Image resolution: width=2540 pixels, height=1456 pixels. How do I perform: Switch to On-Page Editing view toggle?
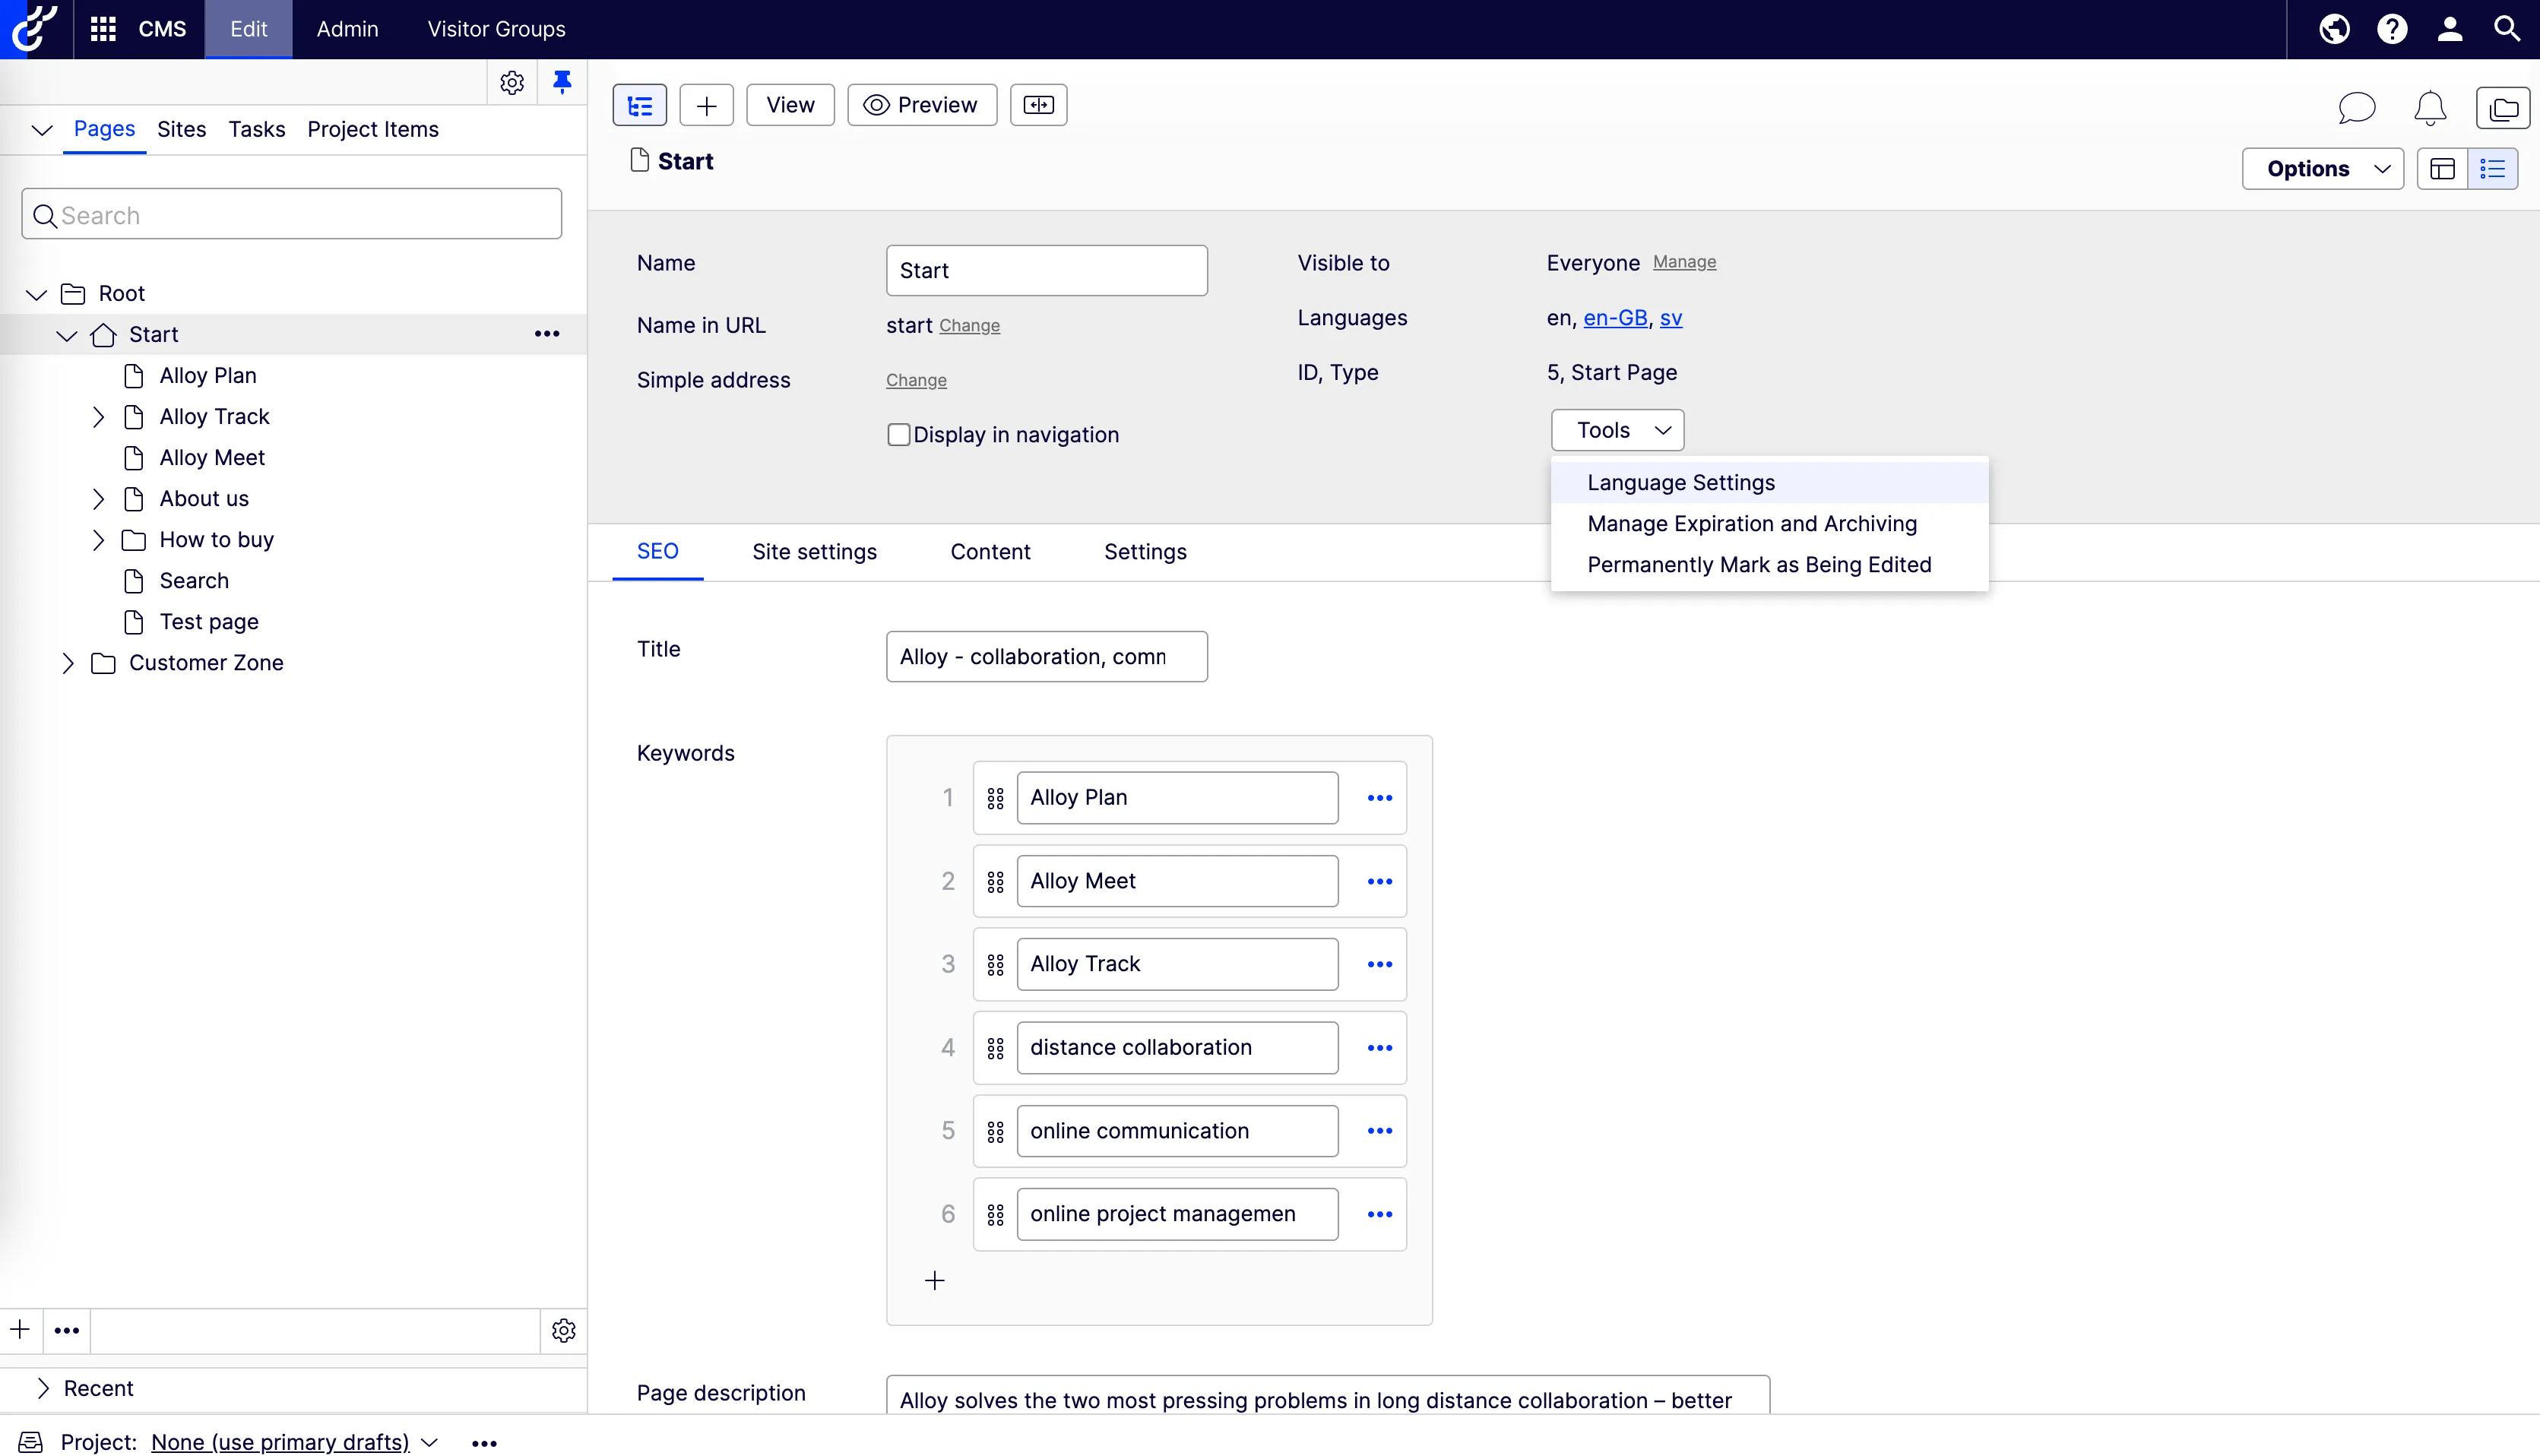(2443, 169)
